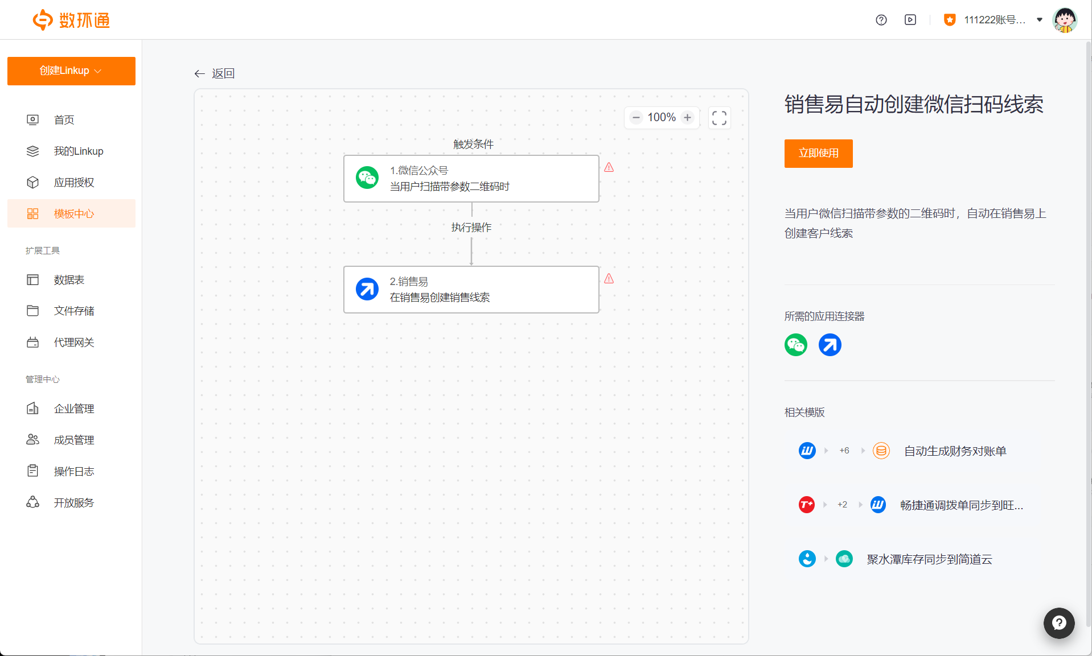Click the 所需的应用连接器 heading
The width and height of the screenshot is (1092, 656).
click(824, 316)
